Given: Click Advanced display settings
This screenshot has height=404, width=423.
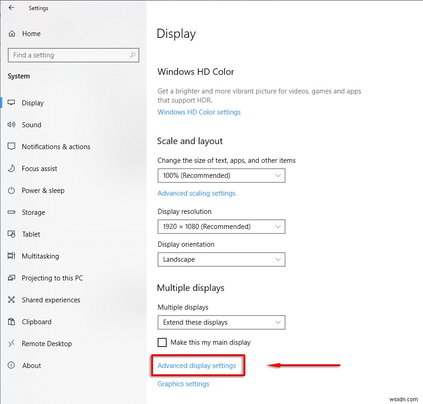Looking at the screenshot, I should [196, 365].
